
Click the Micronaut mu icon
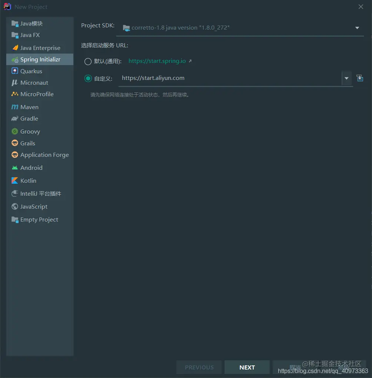[x=15, y=83]
